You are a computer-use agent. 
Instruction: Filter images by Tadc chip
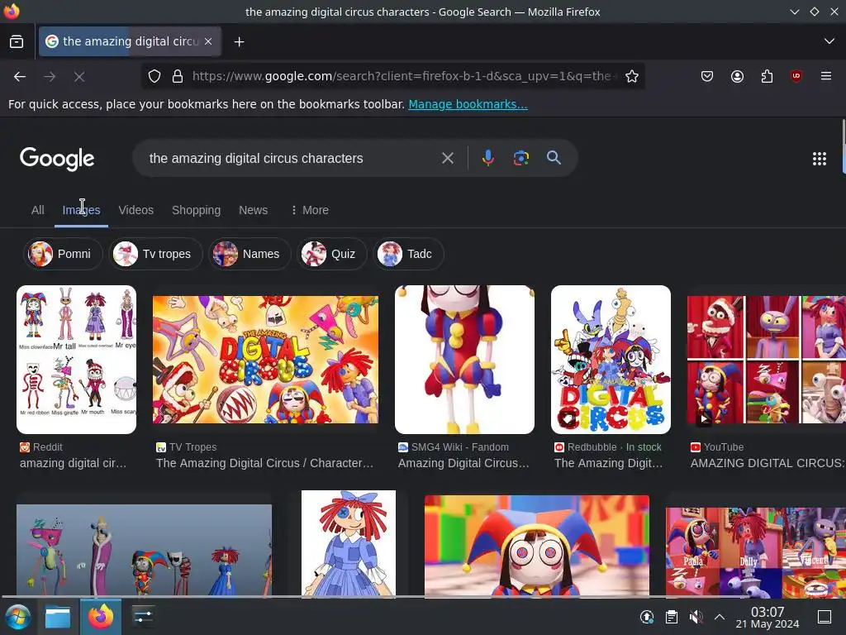[x=408, y=254]
